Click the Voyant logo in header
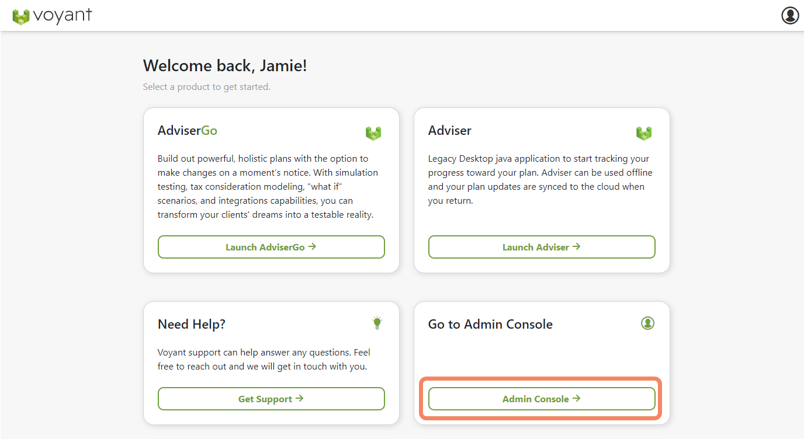 point(52,16)
